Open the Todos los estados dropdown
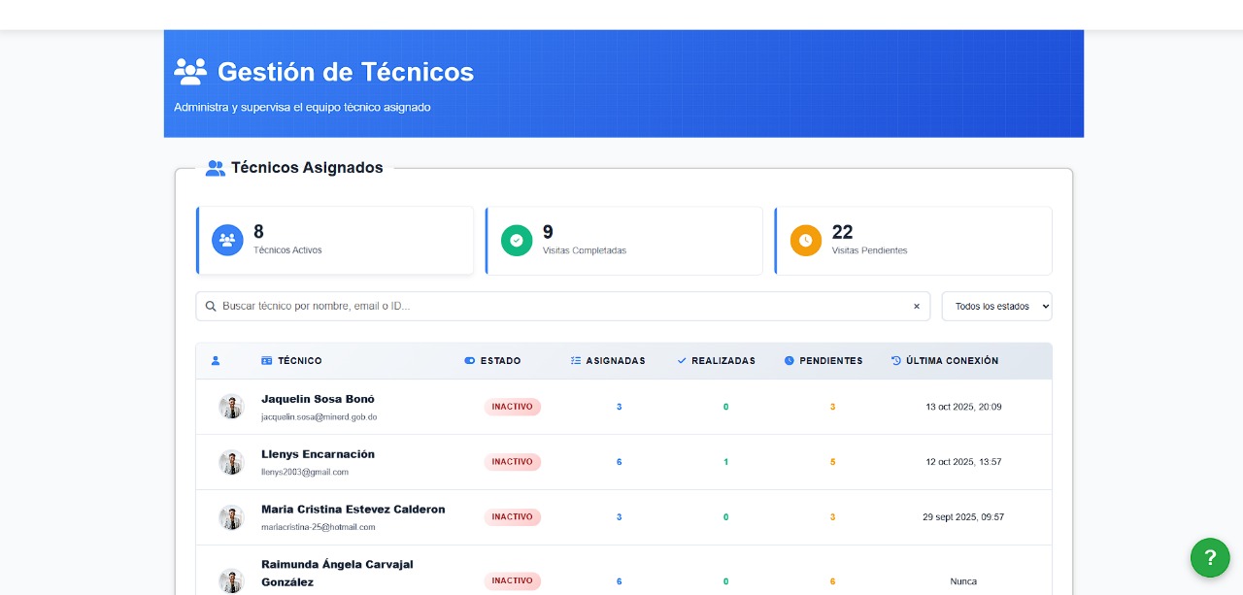The height and width of the screenshot is (595, 1243). tap(996, 306)
